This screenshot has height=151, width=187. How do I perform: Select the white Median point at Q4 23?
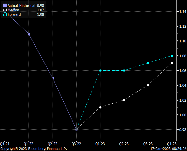click(172, 63)
